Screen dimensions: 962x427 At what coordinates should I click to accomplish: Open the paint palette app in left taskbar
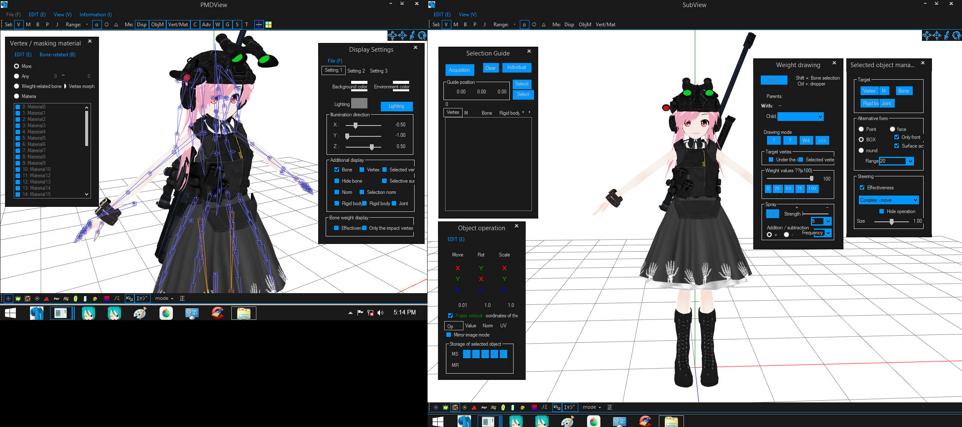(140, 313)
